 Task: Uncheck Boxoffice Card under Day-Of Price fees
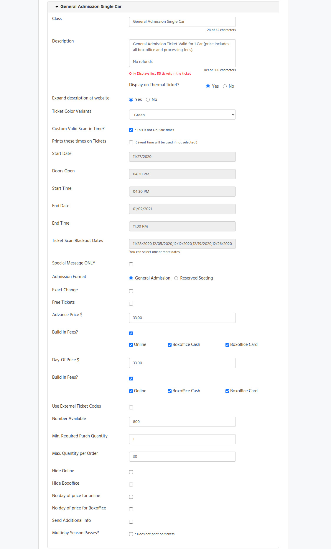(x=228, y=391)
